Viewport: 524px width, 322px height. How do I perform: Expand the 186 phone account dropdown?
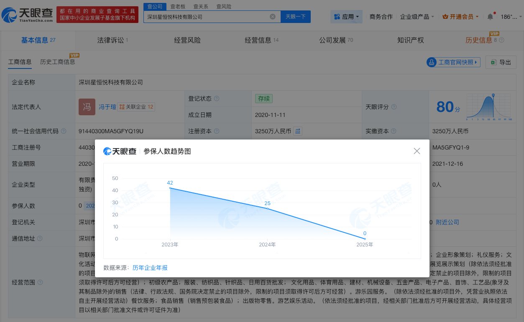coord(510,17)
